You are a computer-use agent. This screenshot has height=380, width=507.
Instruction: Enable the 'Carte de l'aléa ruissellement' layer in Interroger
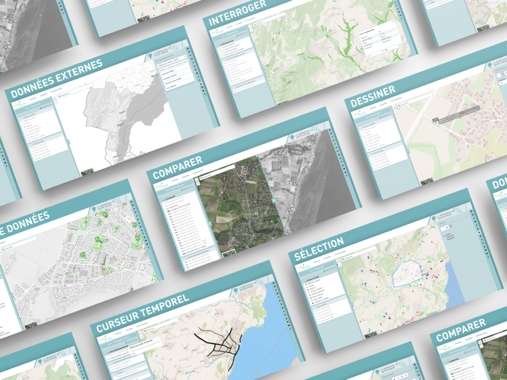coord(236,91)
